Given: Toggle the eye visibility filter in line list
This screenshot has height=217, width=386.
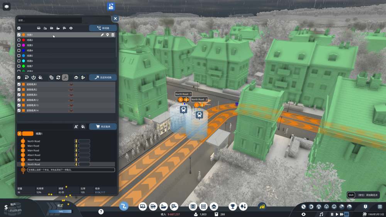Looking at the screenshot, I should [x=71, y=28].
